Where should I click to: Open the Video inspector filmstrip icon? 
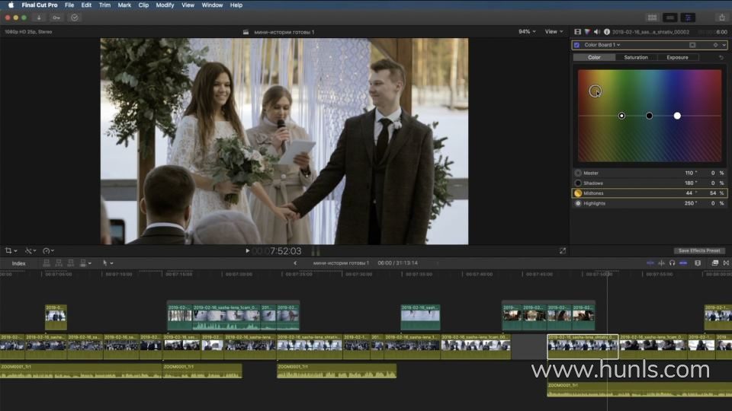pyautogui.click(x=577, y=32)
